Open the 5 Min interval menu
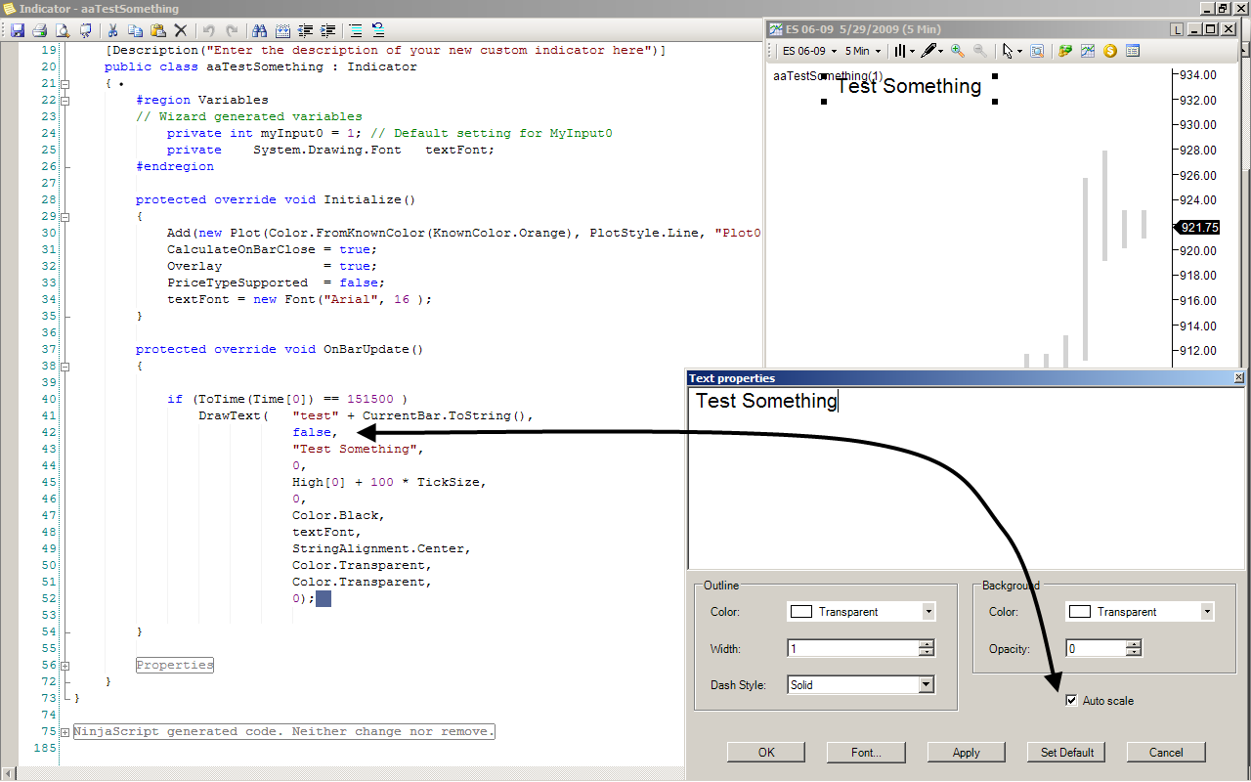 (x=862, y=51)
